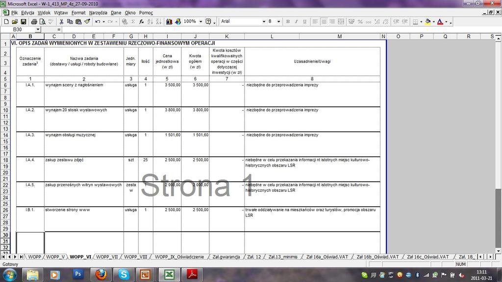Toggle Underline formatting
Viewport: 502px width, 282px height.
click(305, 22)
